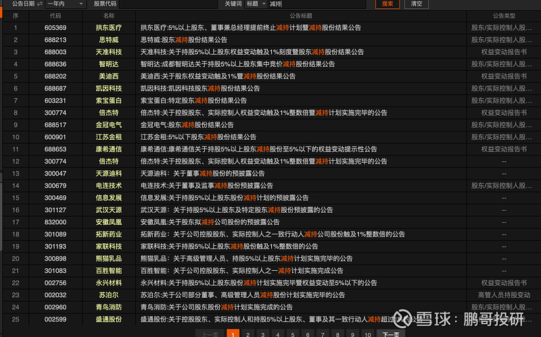
Task: Open 思特威 stock name
Action: (109, 40)
